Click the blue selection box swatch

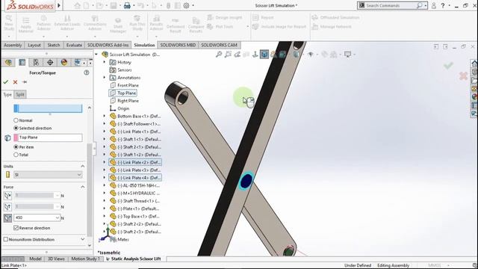tap(16, 108)
